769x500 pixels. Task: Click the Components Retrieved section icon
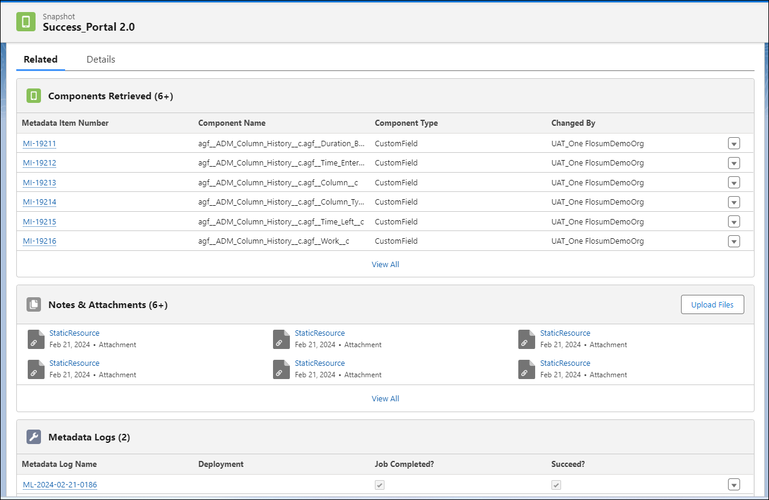pyautogui.click(x=34, y=96)
